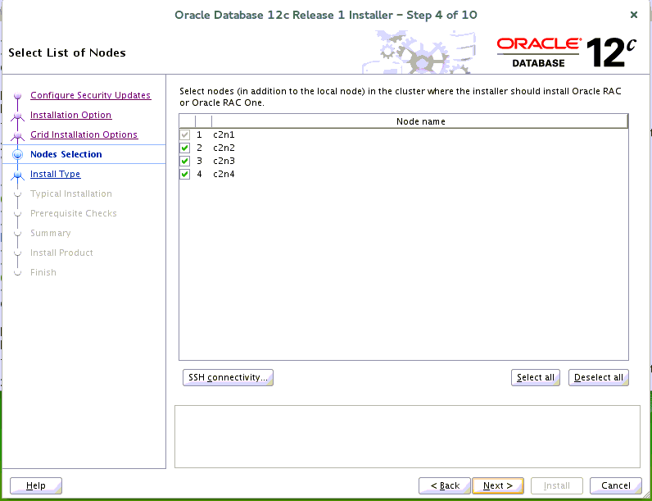Click the Configure Security Updates step icon
The width and height of the screenshot is (652, 501).
[18, 96]
